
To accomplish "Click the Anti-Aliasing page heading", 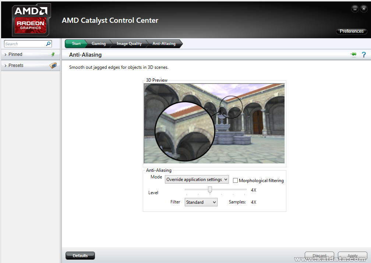I will coord(85,55).
